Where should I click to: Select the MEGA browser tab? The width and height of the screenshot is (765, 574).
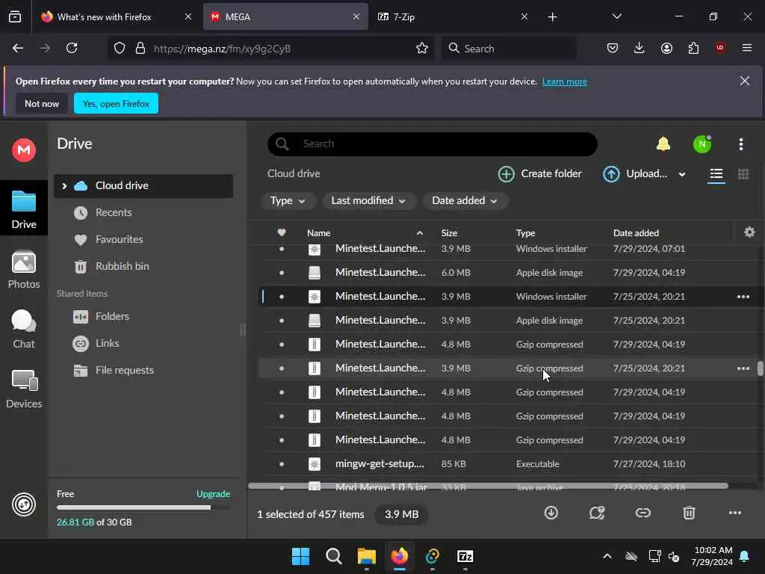[x=285, y=16]
